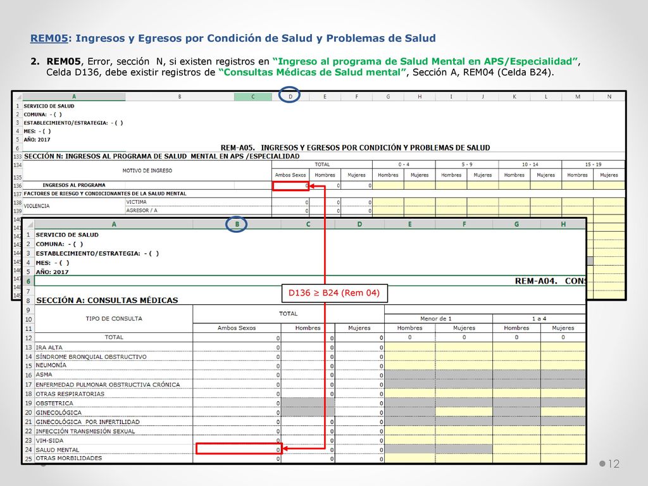Screen dimensions: 648x486
Task: Click the underlined REM05 title link
Action: 49,39
